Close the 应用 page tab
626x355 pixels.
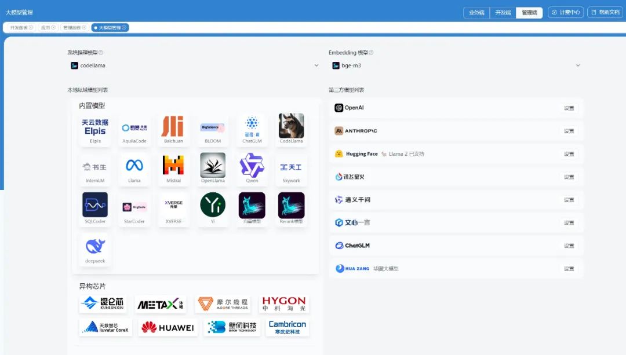pos(53,28)
